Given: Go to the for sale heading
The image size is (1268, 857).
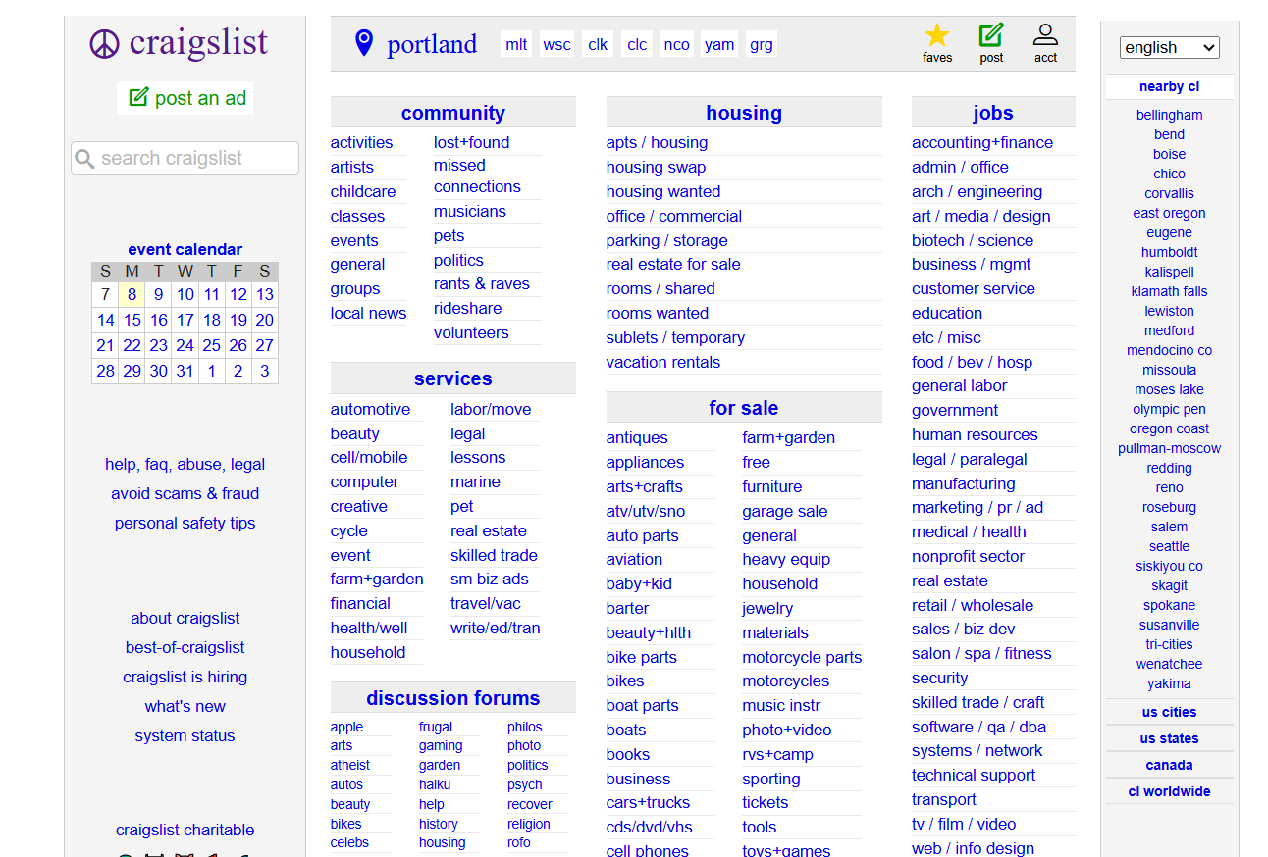Looking at the screenshot, I should (x=744, y=408).
